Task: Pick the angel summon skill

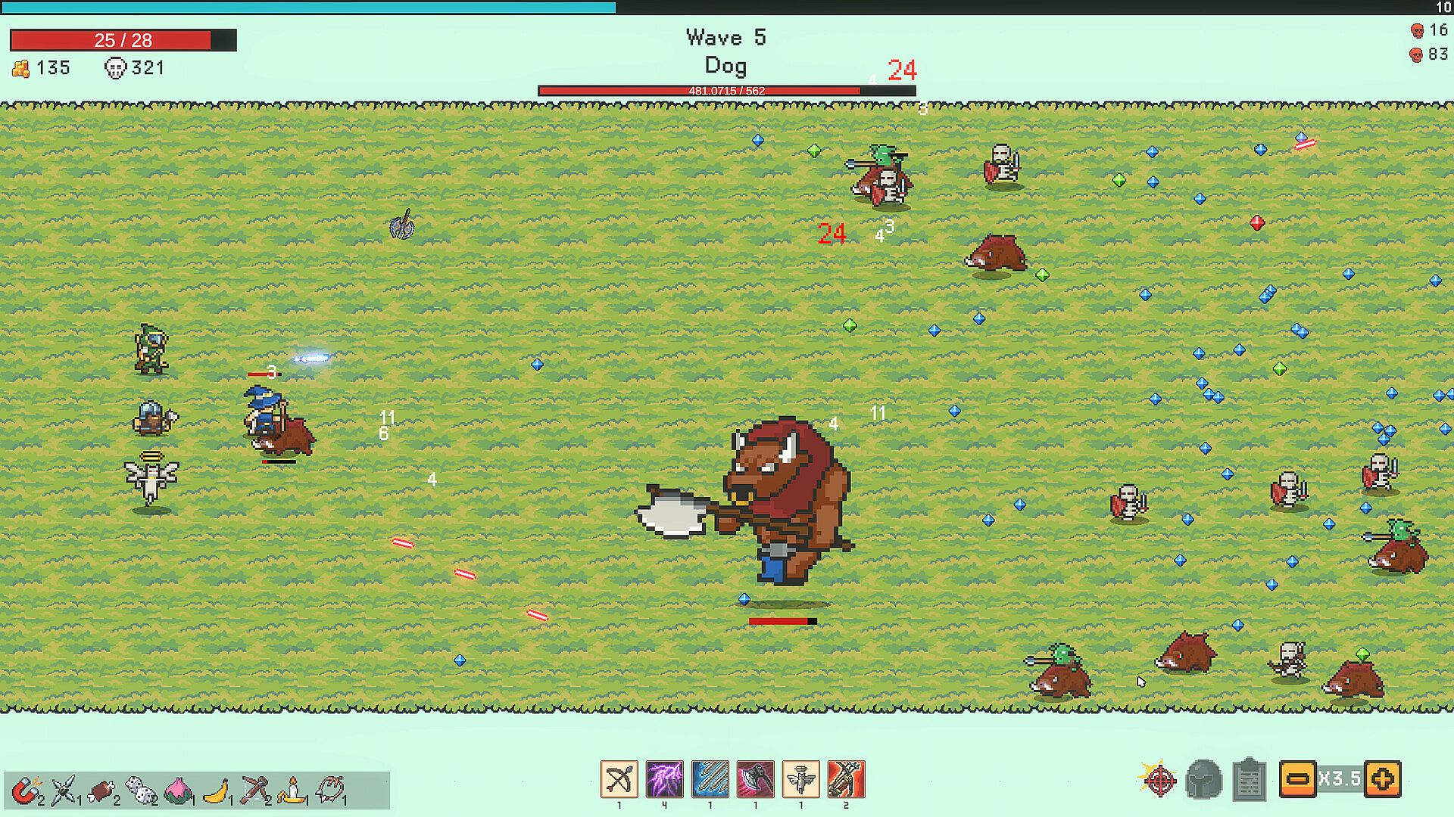Action: point(800,779)
